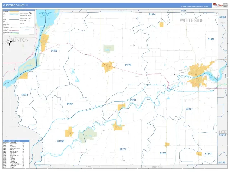The image size is (230, 172).
Task: Click the light blue water swatch in legend
Action: [x=14, y=15]
